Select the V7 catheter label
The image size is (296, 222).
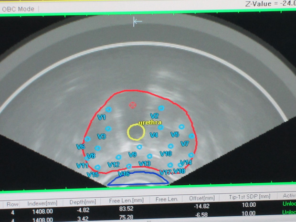184,144
